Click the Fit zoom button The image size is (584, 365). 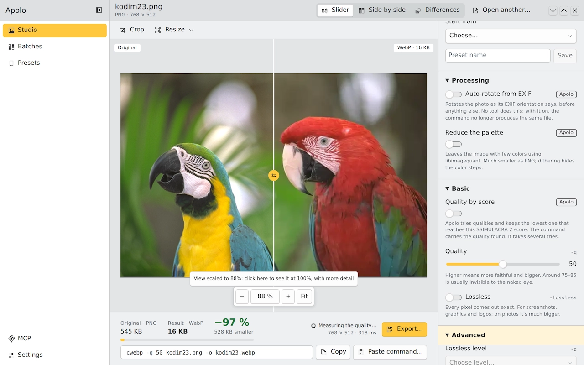tap(304, 297)
